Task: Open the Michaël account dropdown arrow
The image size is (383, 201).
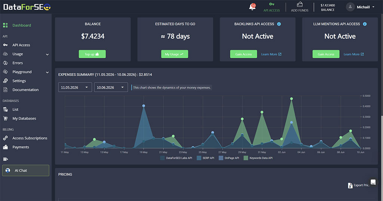Action: point(373,7)
